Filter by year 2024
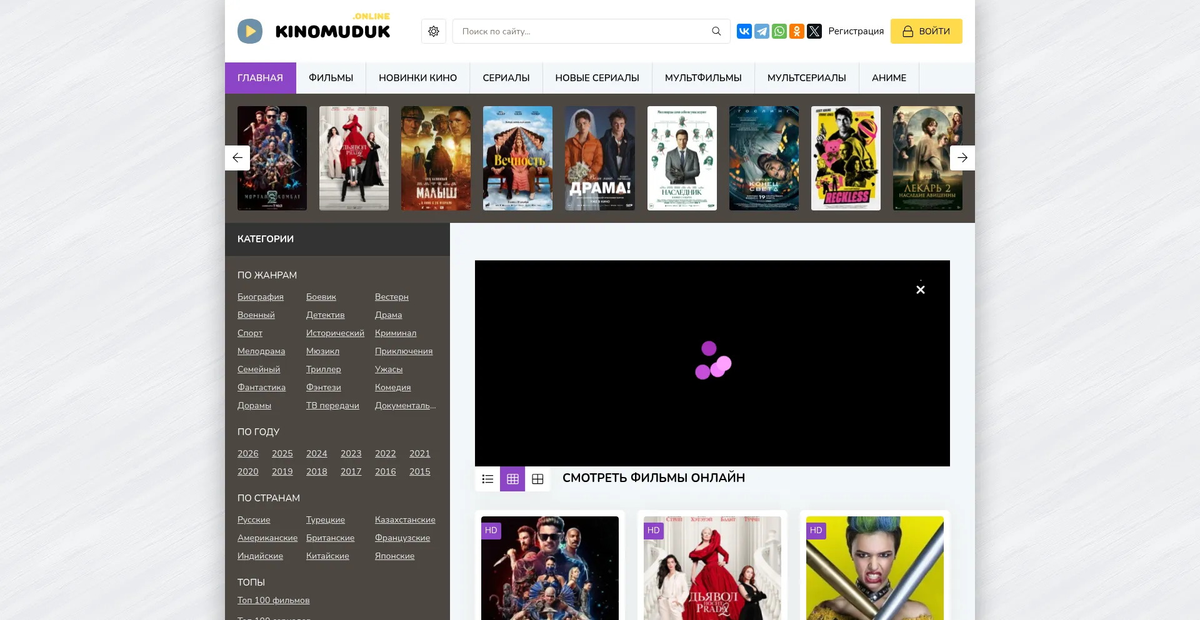This screenshot has height=620, width=1200. 317,453
